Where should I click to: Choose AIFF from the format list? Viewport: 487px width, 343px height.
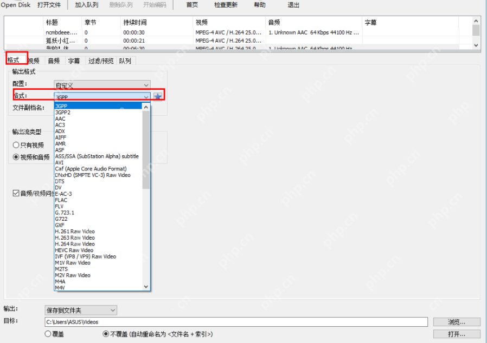coord(98,137)
